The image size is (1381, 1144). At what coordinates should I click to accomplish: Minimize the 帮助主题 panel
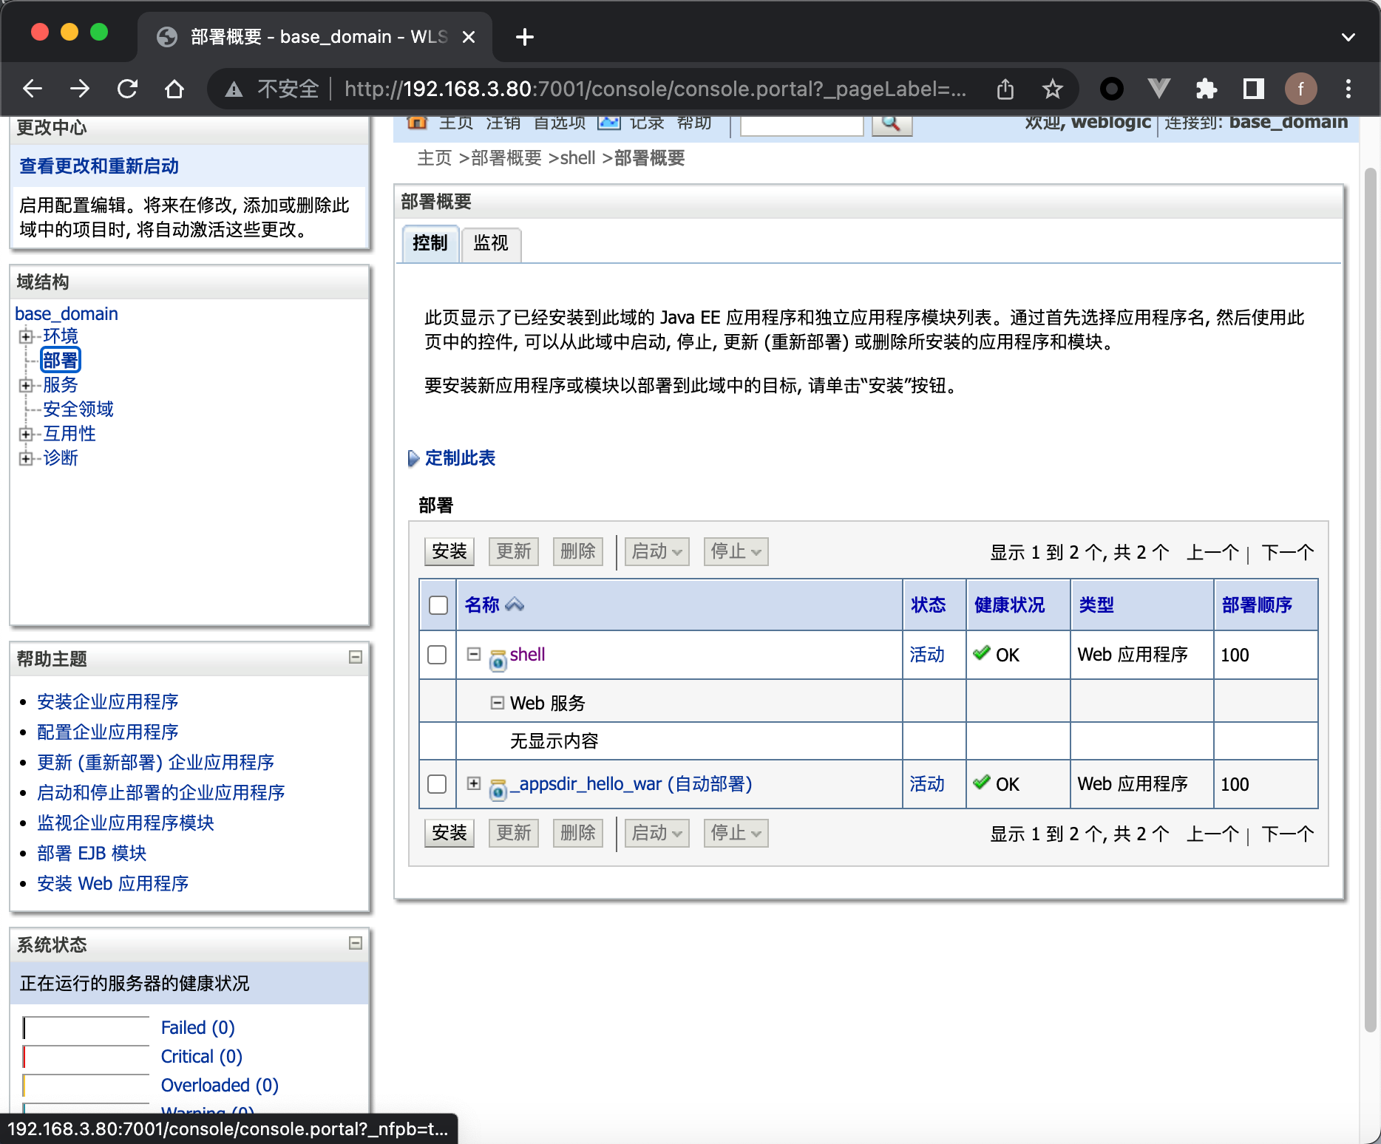click(356, 657)
